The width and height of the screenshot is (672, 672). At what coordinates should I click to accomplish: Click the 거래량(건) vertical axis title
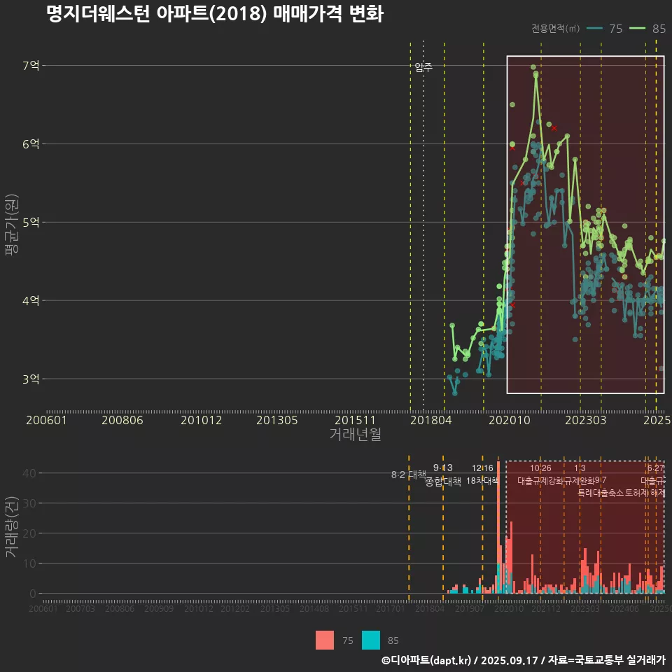pos(12,526)
